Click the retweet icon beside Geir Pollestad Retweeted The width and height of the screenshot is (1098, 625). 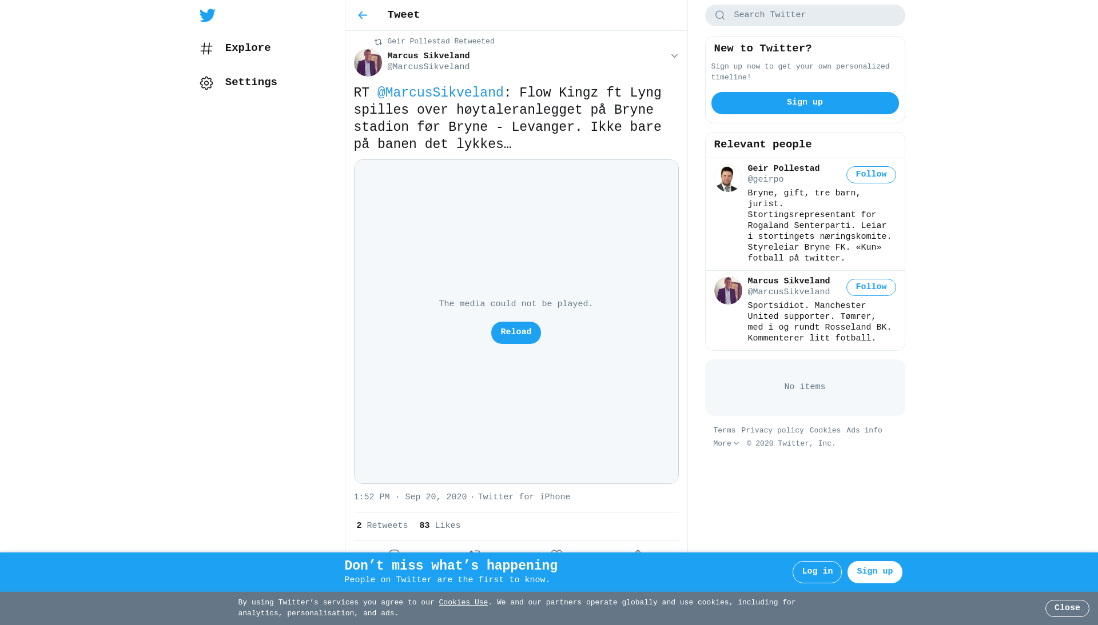tap(378, 42)
